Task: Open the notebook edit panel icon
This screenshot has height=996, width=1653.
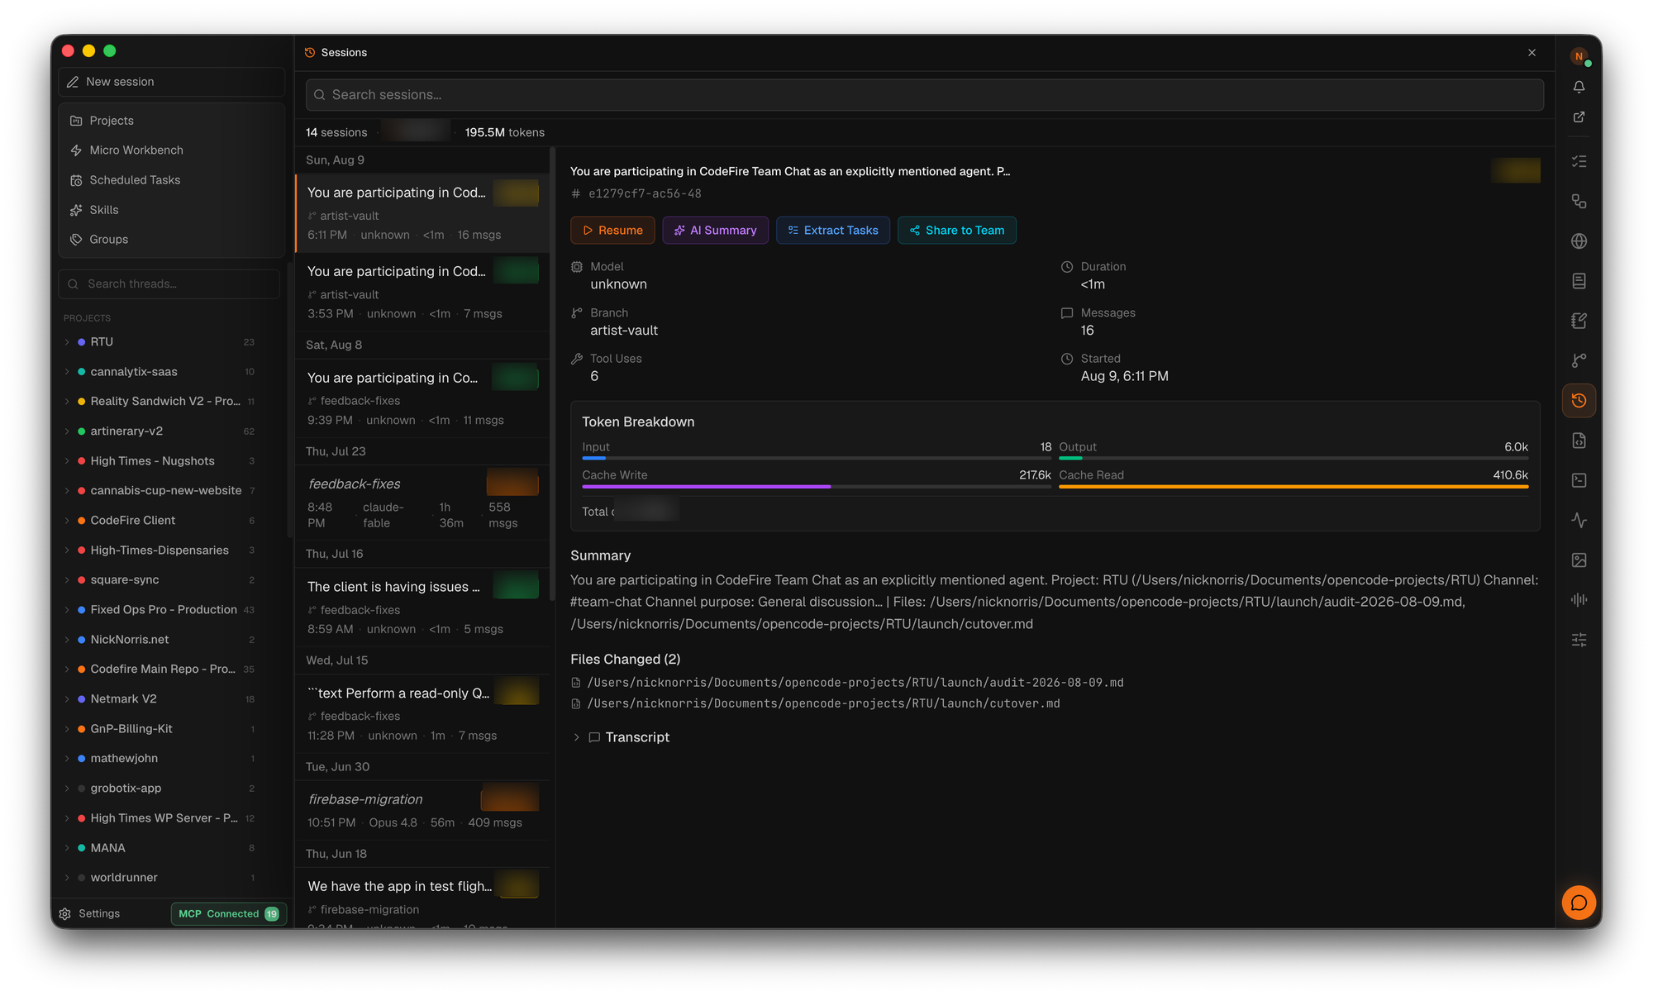Action: (1579, 321)
